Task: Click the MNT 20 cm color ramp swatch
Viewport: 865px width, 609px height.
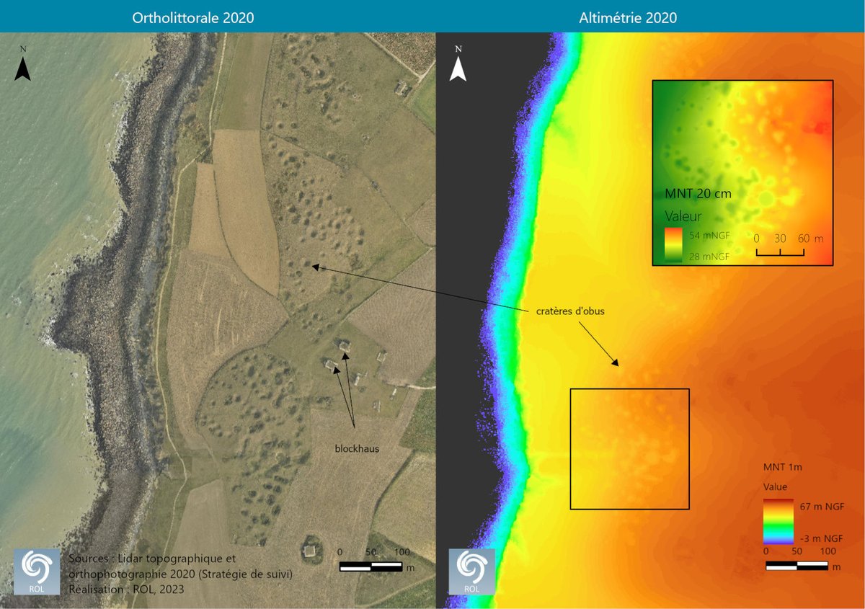Action: click(x=673, y=246)
